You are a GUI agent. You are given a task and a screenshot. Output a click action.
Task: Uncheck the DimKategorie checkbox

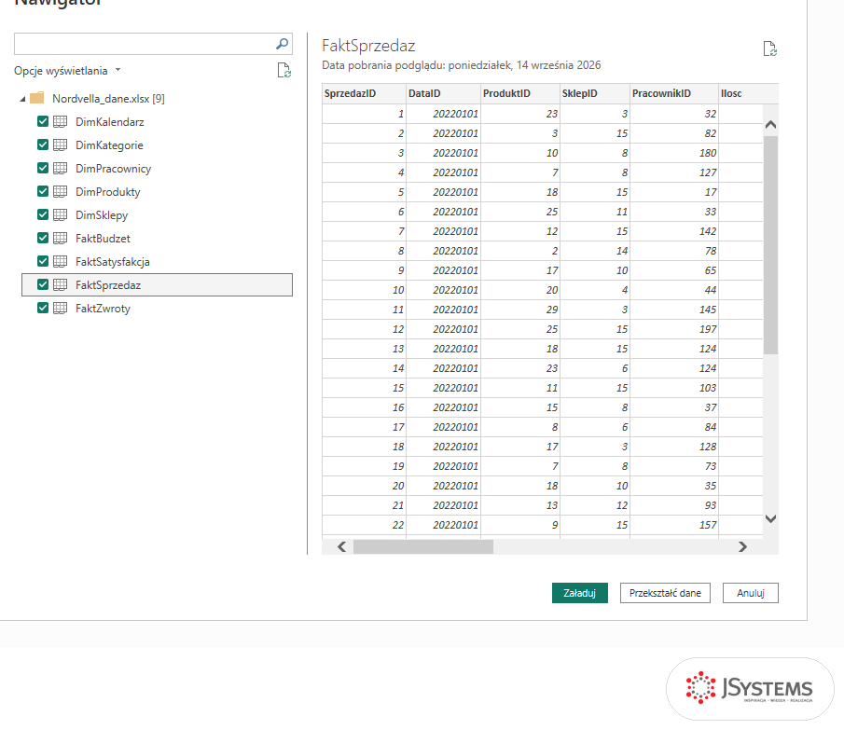[43, 145]
